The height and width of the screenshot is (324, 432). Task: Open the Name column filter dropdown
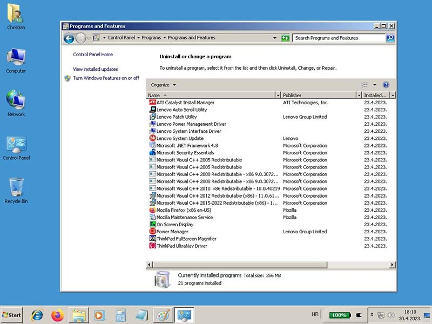(278, 95)
